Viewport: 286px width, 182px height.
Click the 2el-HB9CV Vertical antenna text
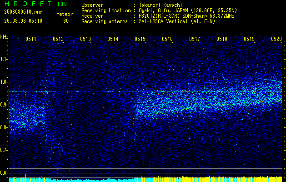click(x=177, y=21)
